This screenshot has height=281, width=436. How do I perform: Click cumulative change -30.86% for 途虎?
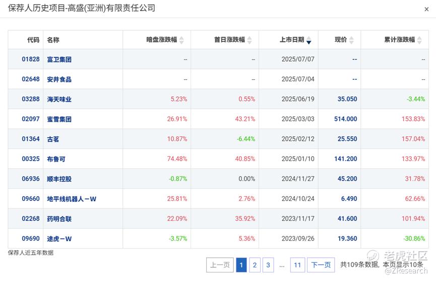(x=414, y=239)
